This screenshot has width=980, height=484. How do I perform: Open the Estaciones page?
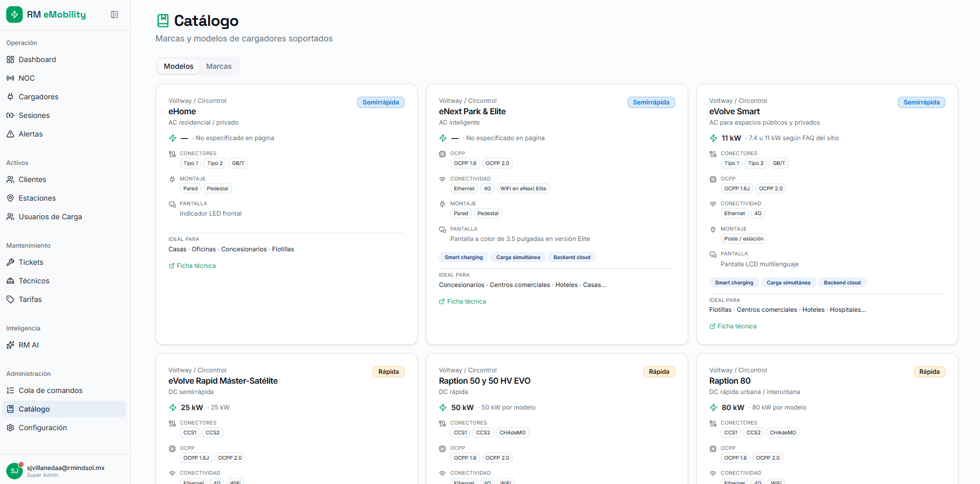(64, 198)
